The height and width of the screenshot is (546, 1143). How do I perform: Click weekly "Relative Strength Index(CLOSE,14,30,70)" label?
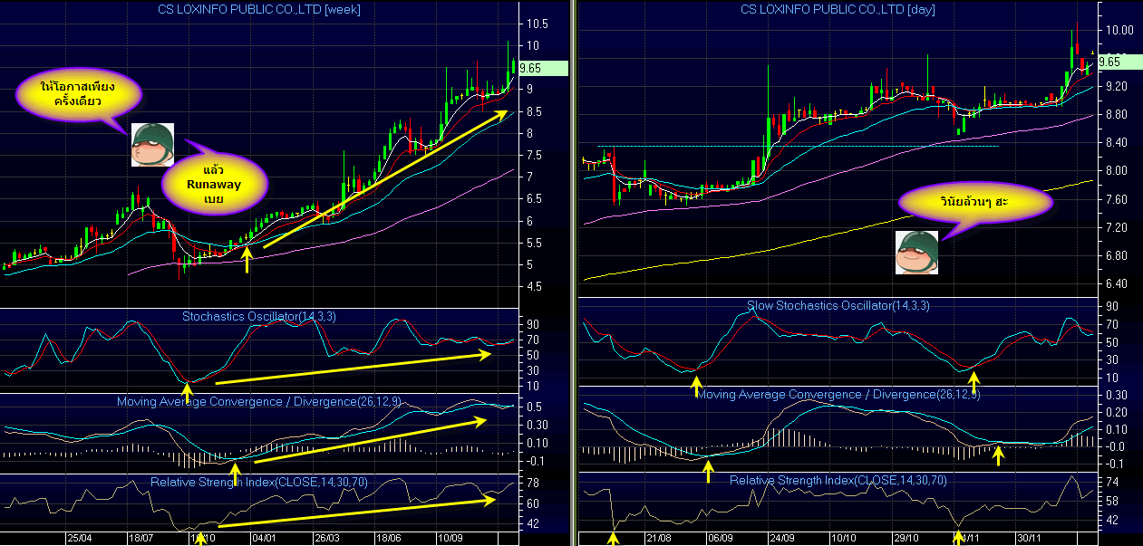point(258,483)
